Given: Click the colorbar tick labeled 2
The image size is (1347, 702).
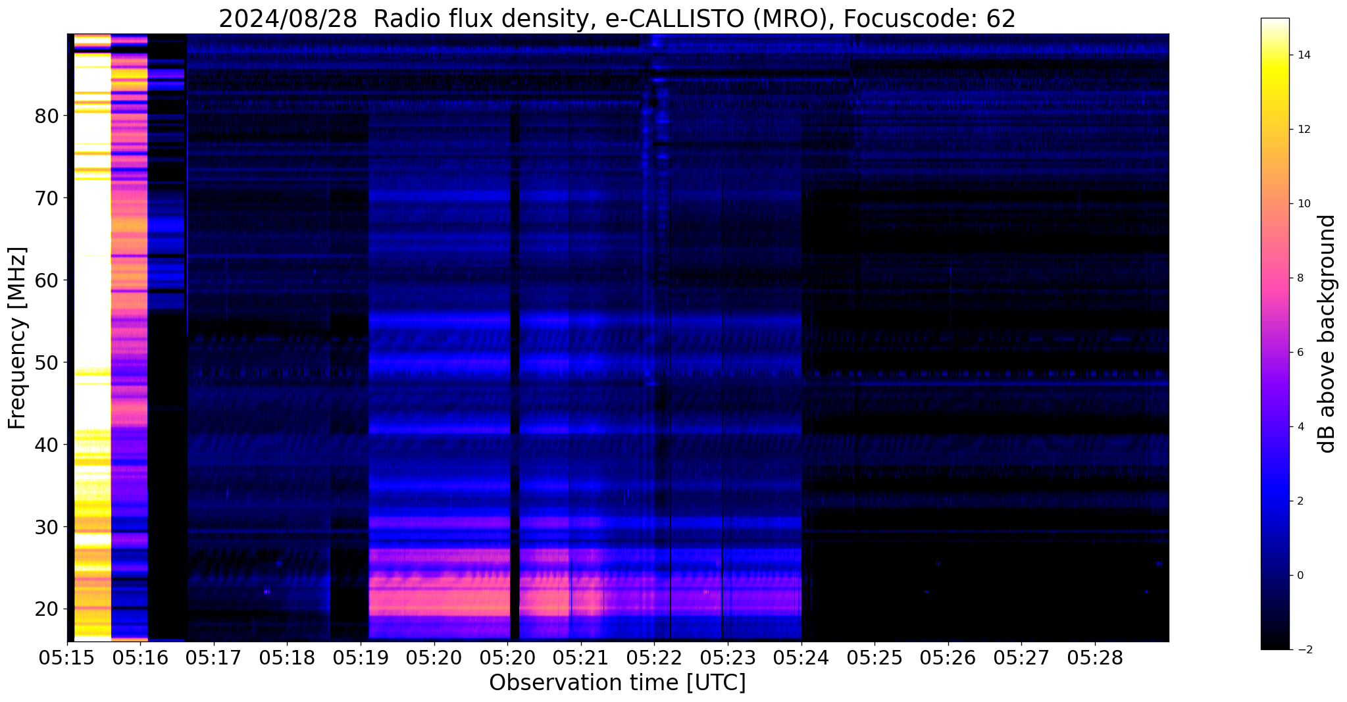Looking at the screenshot, I should (1299, 501).
